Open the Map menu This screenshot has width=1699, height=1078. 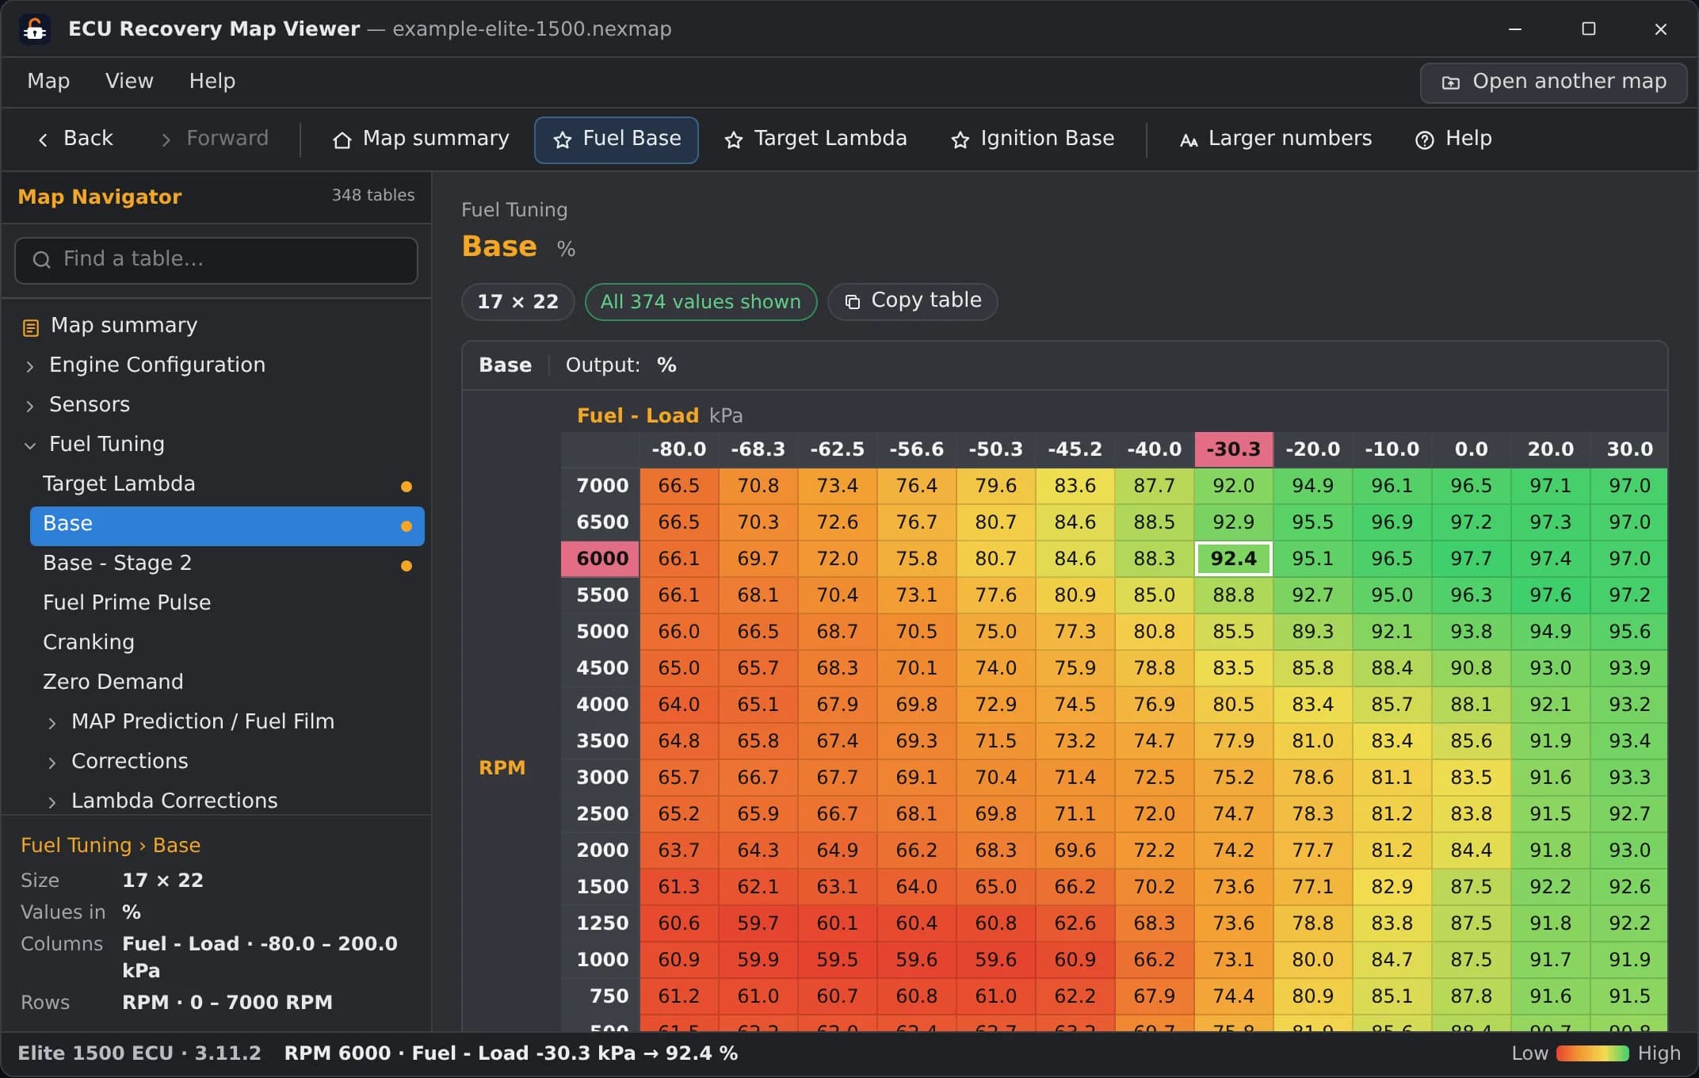tap(48, 81)
